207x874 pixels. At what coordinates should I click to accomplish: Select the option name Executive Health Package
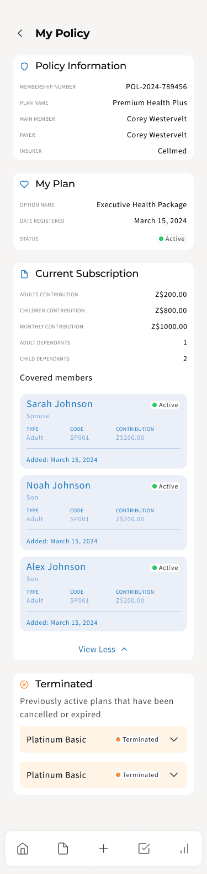[142, 205]
